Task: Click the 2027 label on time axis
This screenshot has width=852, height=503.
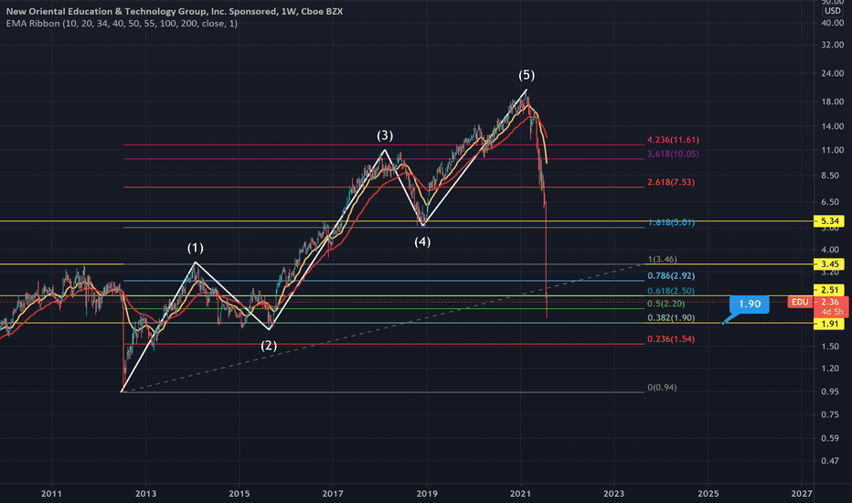Action: point(802,494)
